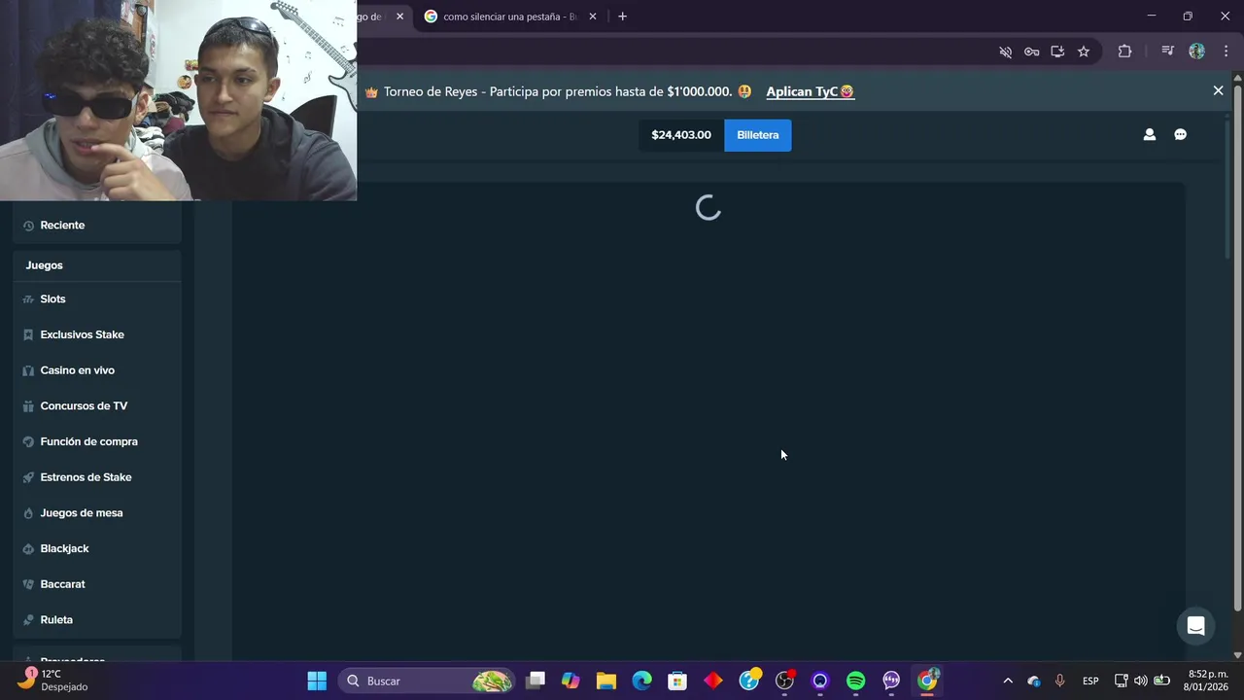The image size is (1244, 700).
Task: Open a new browser tab
Action: pos(623,17)
